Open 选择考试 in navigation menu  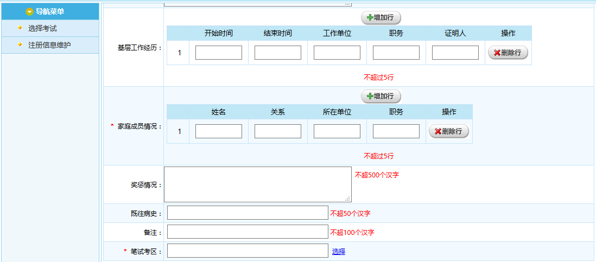pos(42,28)
